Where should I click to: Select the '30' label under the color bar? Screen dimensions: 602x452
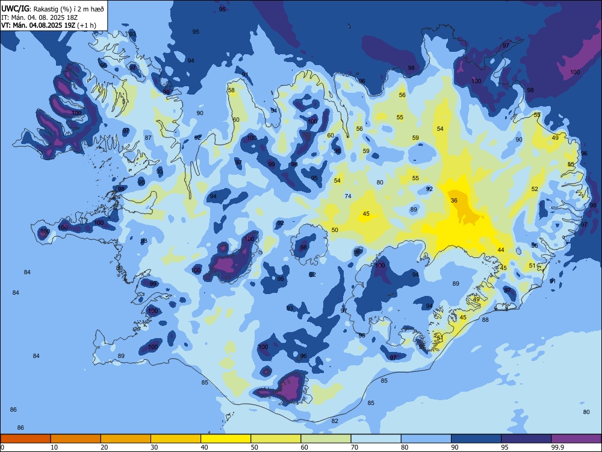click(154, 447)
